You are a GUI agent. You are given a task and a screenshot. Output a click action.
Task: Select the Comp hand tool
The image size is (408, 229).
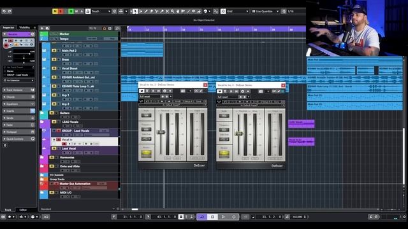178,11
